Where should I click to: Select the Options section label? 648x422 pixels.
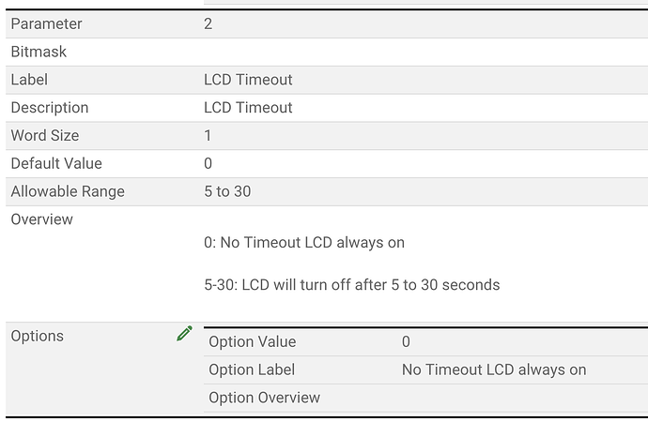pyautogui.click(x=38, y=337)
